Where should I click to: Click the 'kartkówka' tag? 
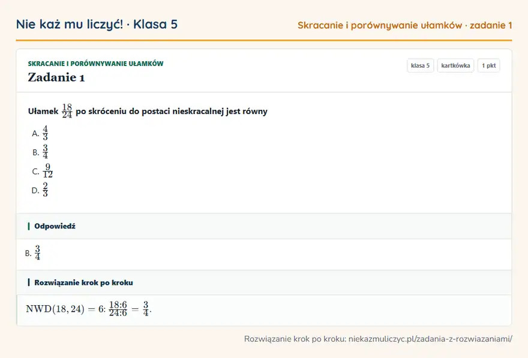point(455,65)
